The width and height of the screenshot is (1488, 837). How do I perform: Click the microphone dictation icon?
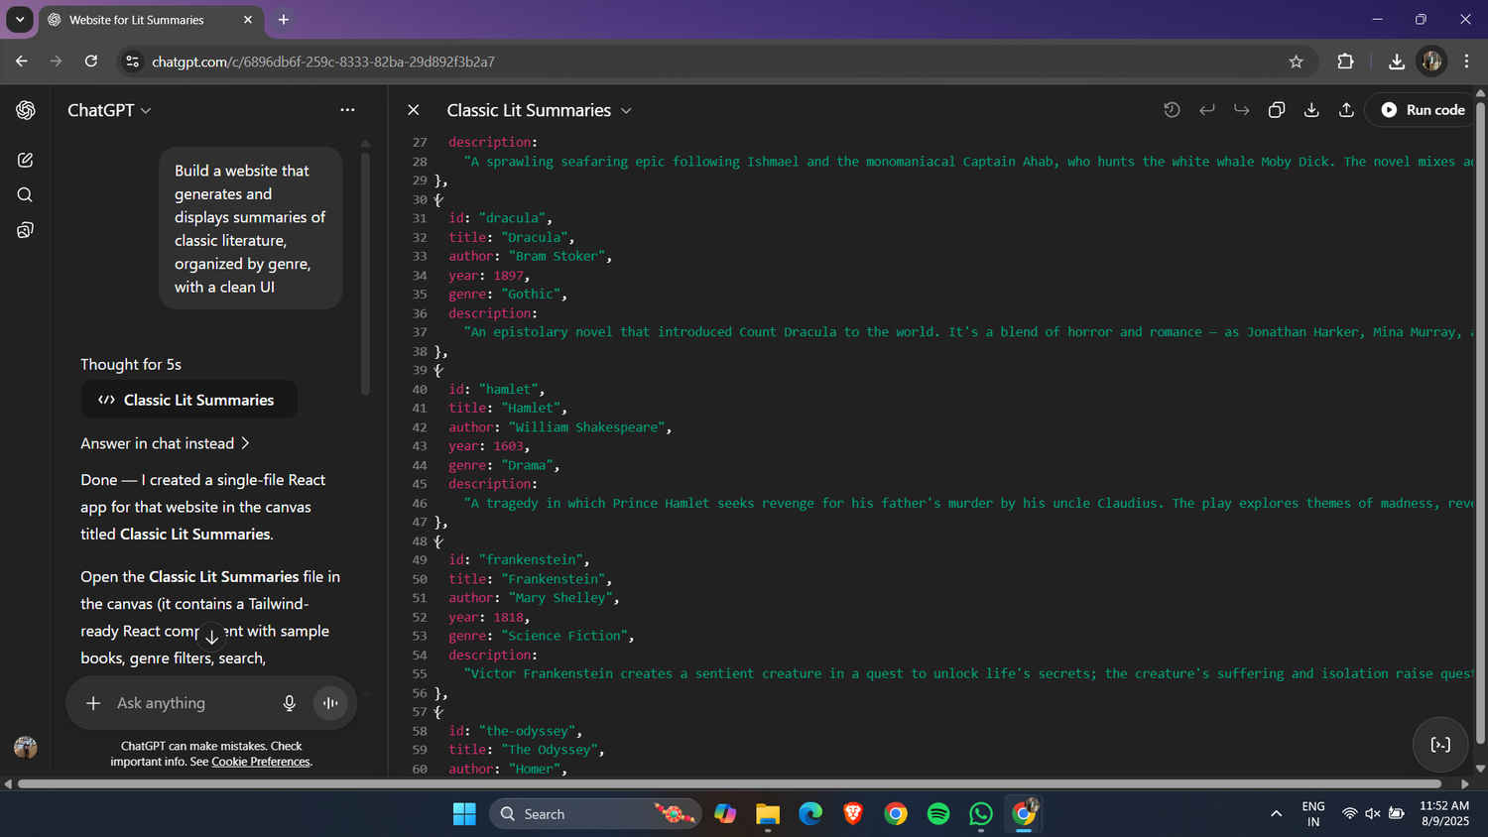(x=289, y=703)
